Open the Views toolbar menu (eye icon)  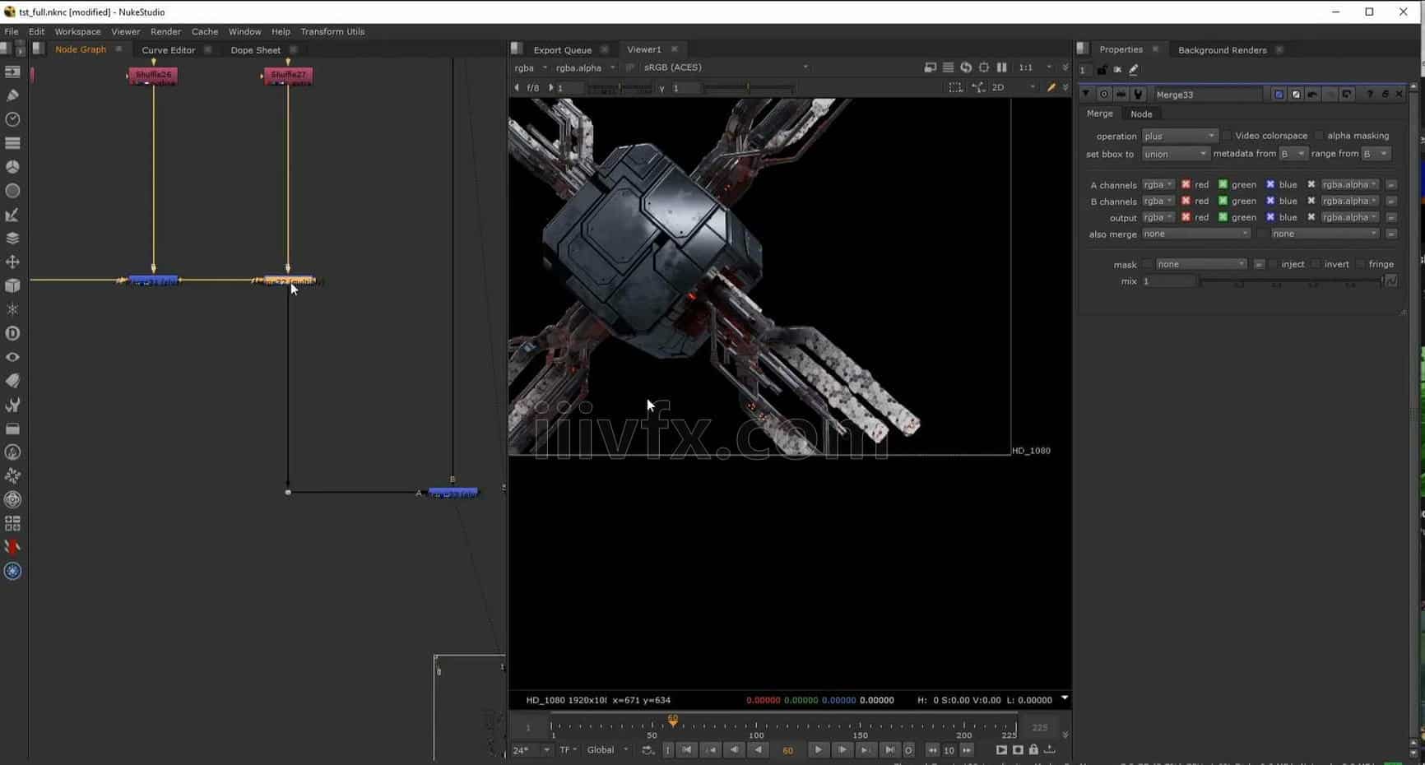[12, 357]
